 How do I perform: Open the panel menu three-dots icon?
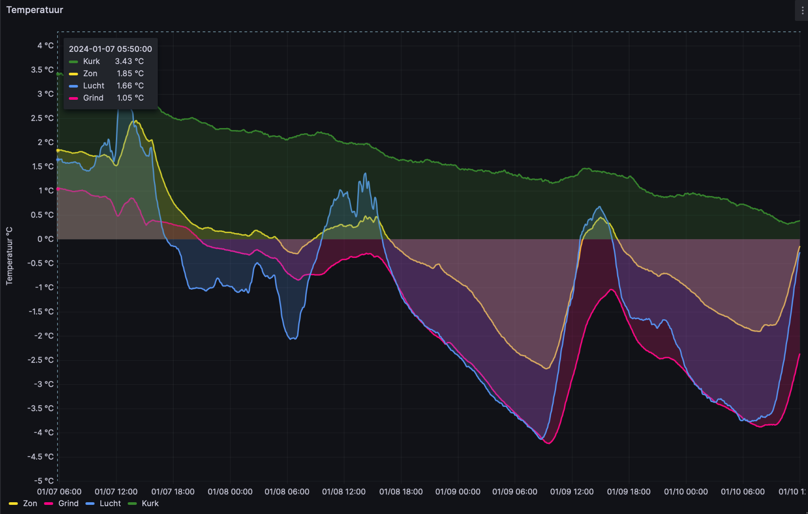[802, 10]
